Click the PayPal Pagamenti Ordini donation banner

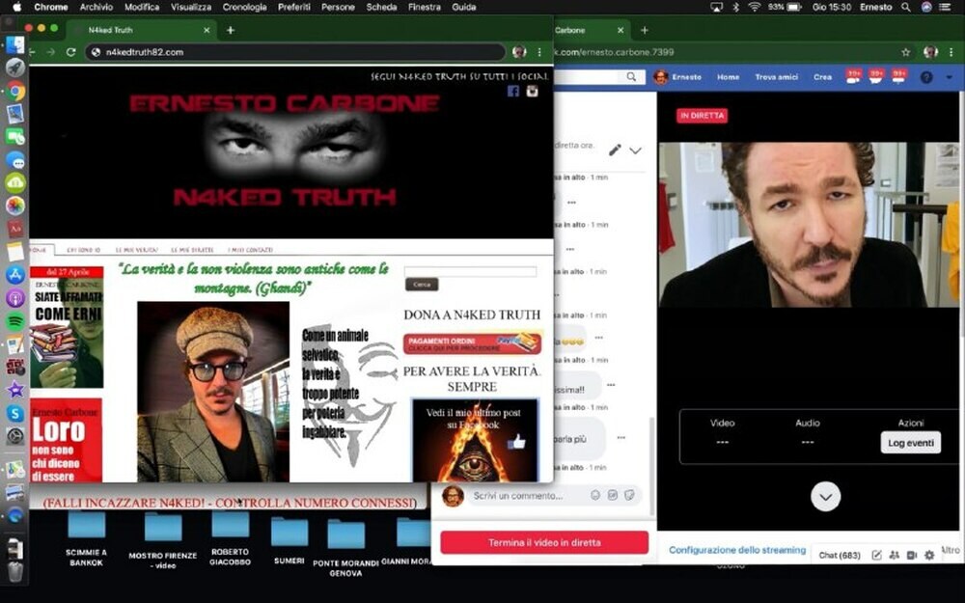[x=472, y=344]
